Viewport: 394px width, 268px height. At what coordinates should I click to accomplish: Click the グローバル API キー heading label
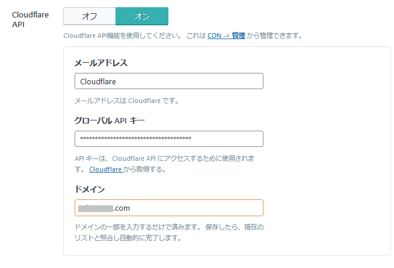[109, 120]
